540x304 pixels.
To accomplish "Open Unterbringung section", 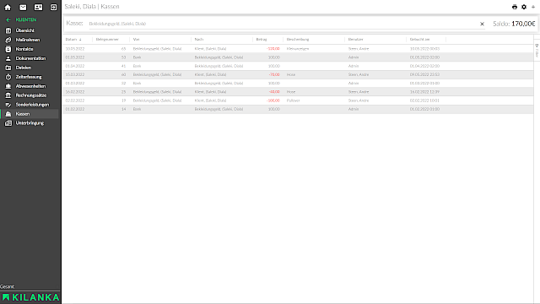I will tap(30, 123).
